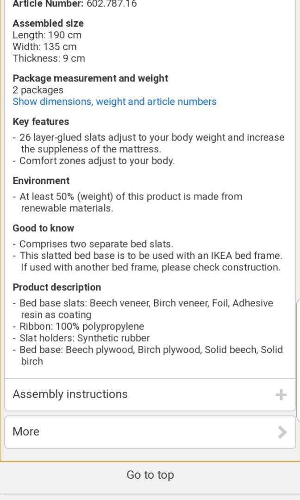300x500 pixels.
Task: Select the Package measurement and weight heading
Action: (x=90, y=78)
